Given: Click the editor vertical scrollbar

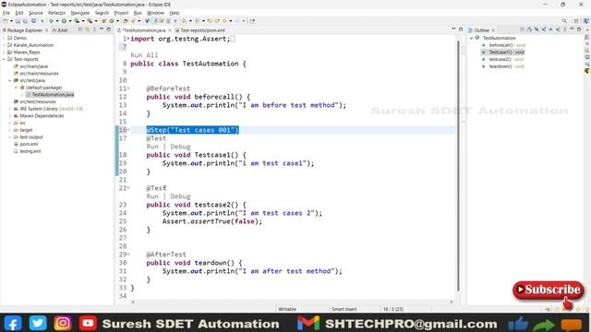Looking at the screenshot, I should point(458,166).
